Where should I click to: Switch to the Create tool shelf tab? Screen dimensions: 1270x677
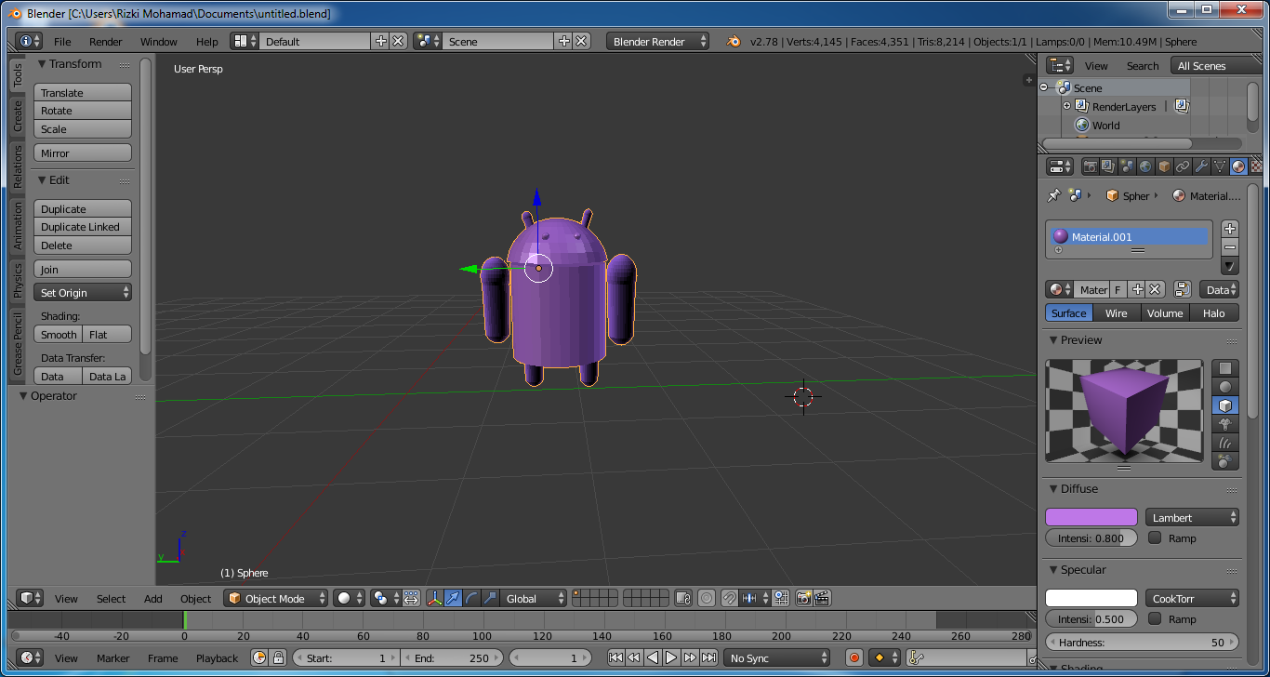pyautogui.click(x=17, y=116)
